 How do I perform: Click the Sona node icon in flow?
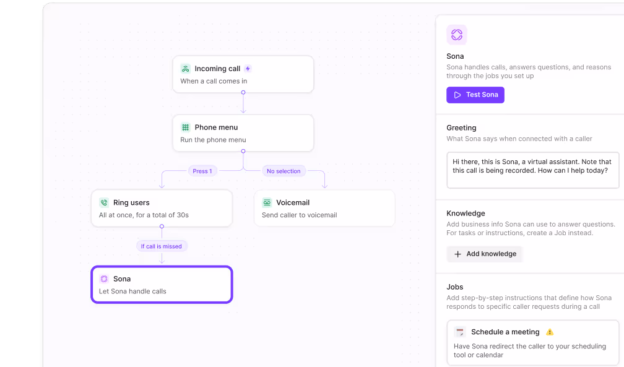[x=104, y=278]
